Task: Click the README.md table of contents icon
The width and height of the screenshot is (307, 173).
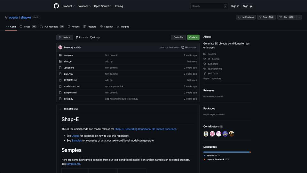Action: point(60,109)
